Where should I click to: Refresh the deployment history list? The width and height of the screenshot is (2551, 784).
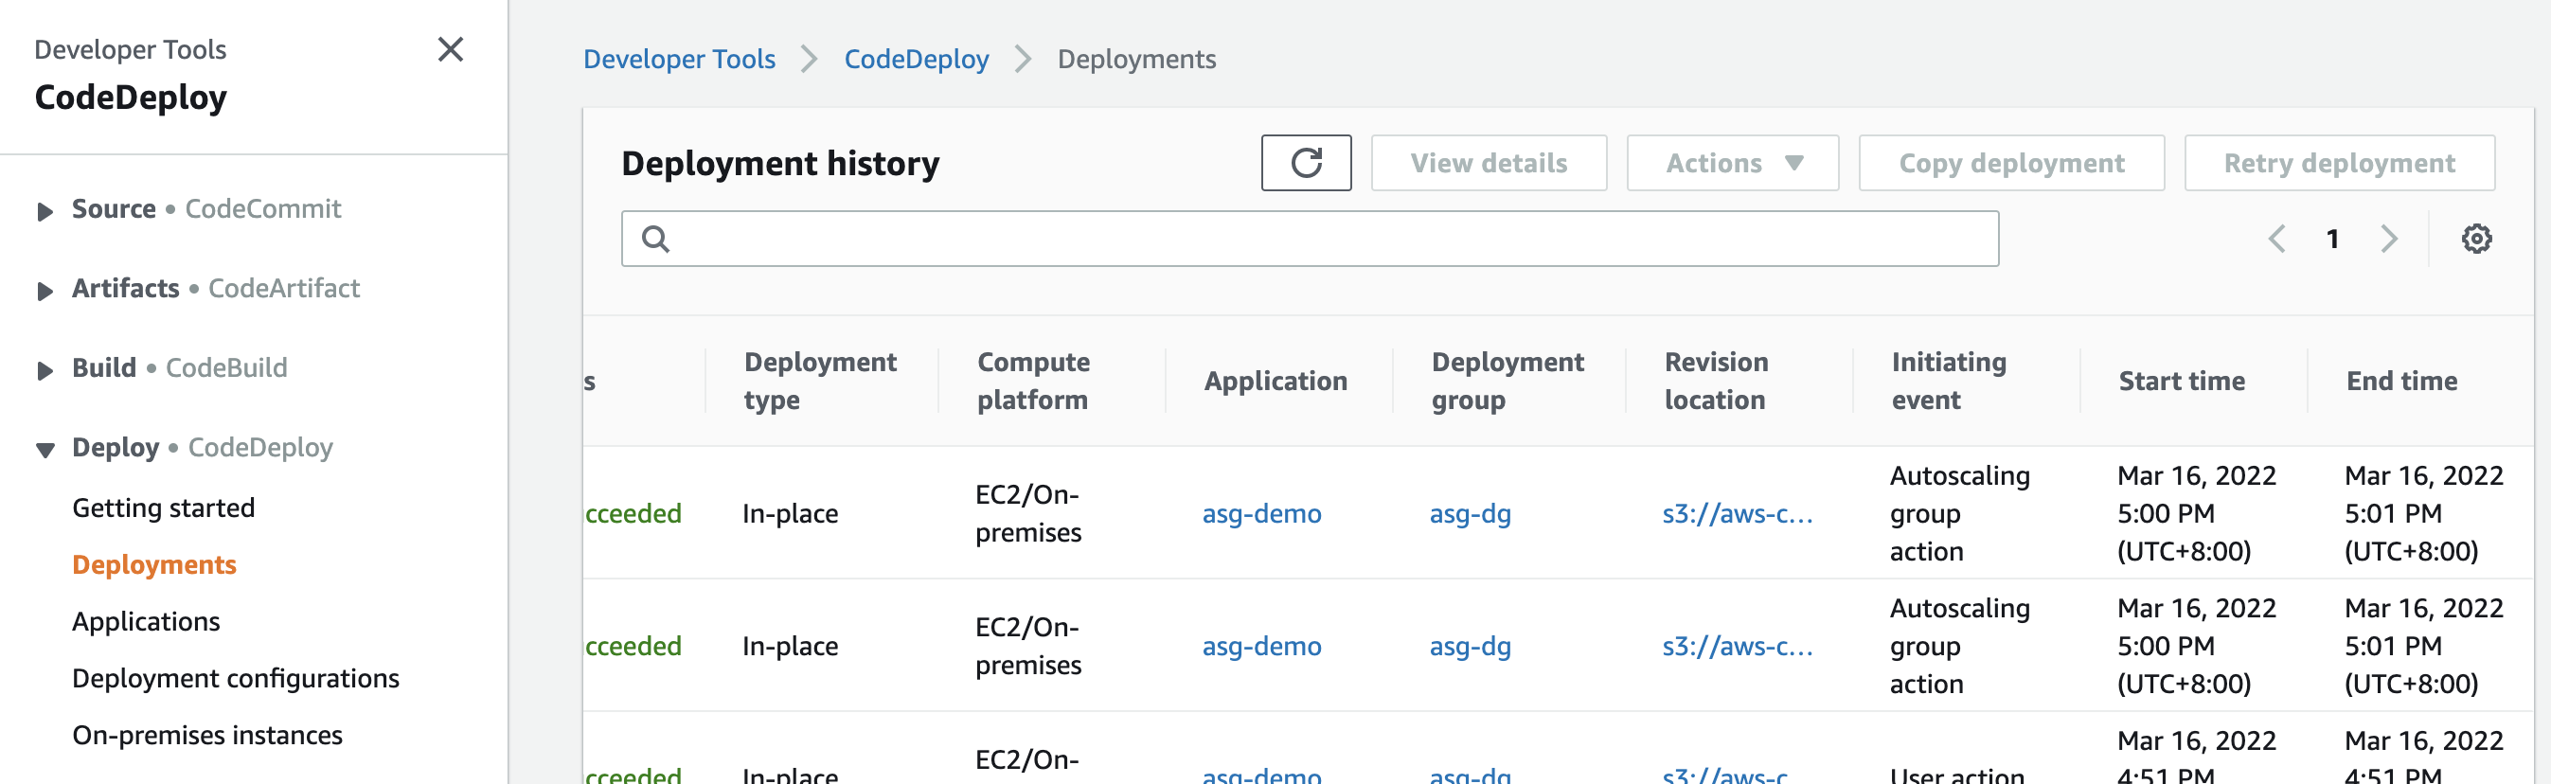[x=1305, y=162]
